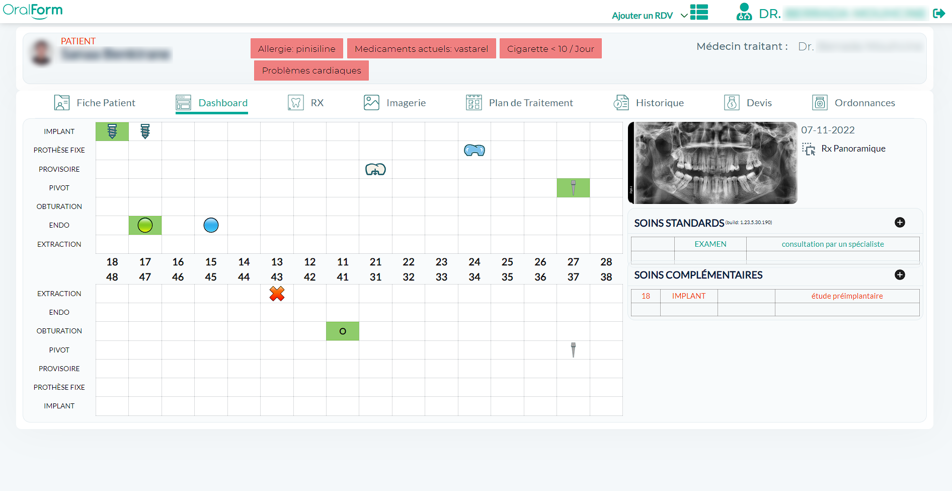
Task: Click the Cigarette < 10 / Jour tag
Action: point(550,48)
